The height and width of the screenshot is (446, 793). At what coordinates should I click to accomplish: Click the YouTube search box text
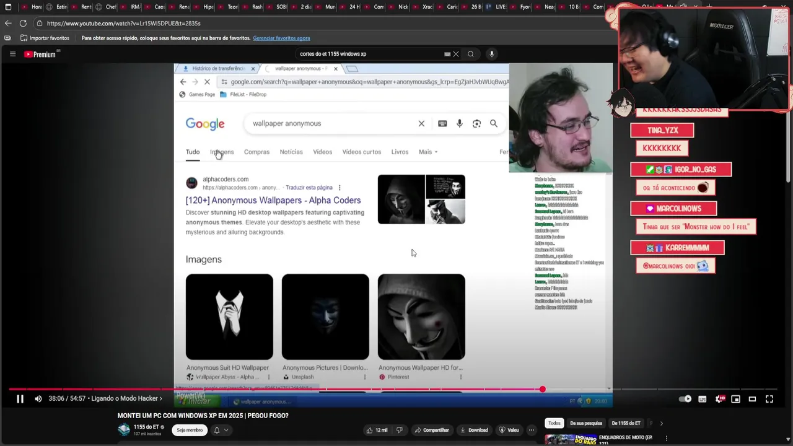[x=333, y=54]
